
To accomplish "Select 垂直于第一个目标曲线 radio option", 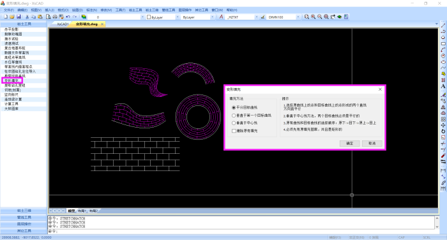I will 234,116.
